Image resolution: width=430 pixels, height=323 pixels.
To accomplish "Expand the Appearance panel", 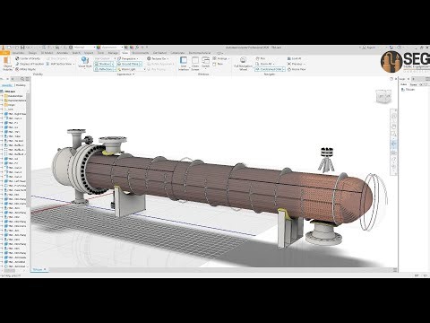I will (125, 74).
